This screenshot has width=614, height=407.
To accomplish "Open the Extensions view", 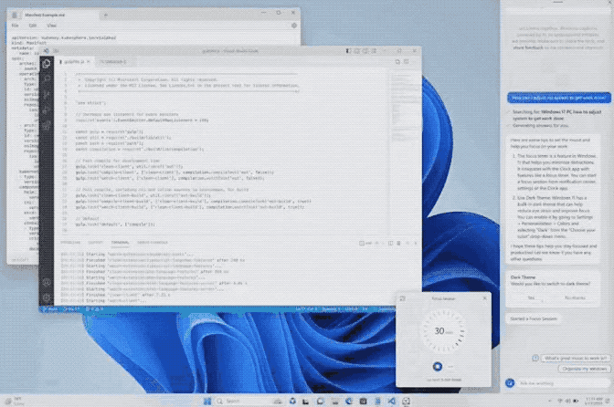I will pos(47,122).
